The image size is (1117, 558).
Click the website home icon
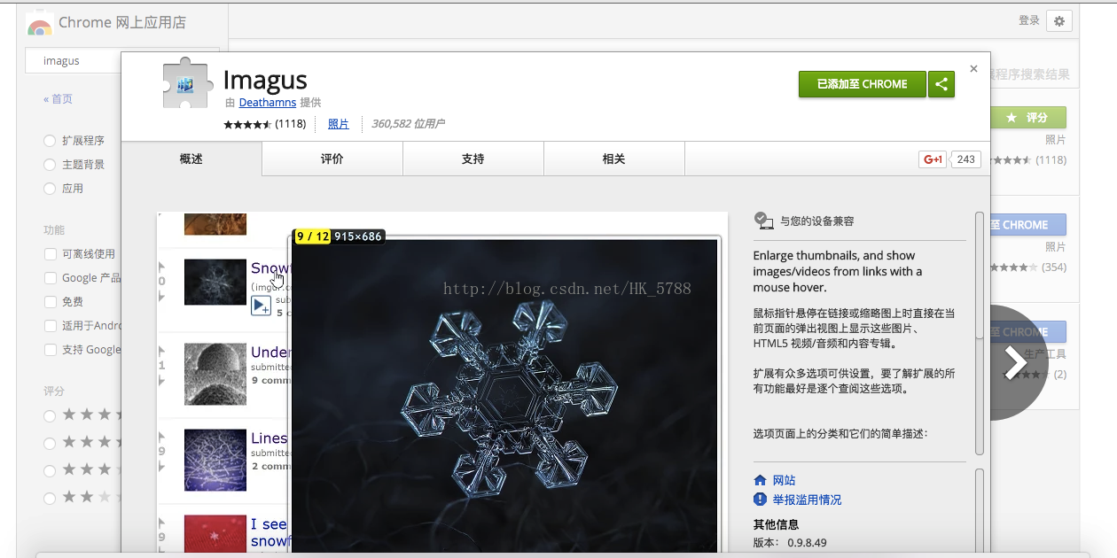tap(760, 480)
